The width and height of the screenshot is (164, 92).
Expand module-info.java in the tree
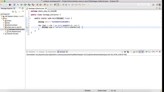click(4, 34)
